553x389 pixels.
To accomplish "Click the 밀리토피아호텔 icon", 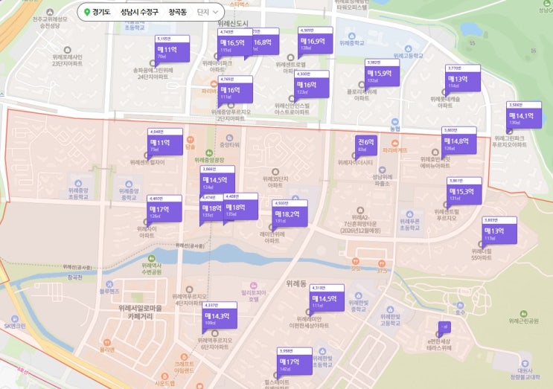I will click(253, 286).
